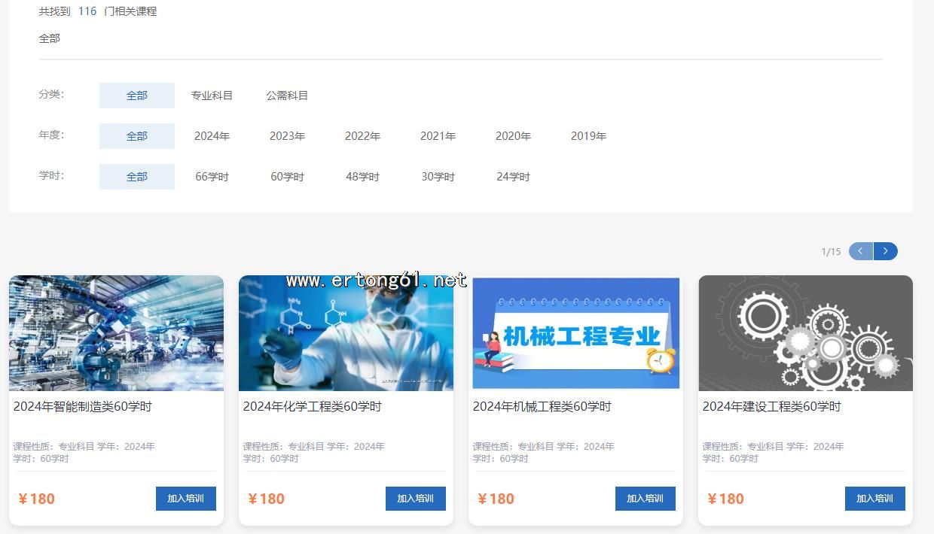Join training for 2024年智能制造类60学时
The width and height of the screenshot is (934, 534).
185,499
